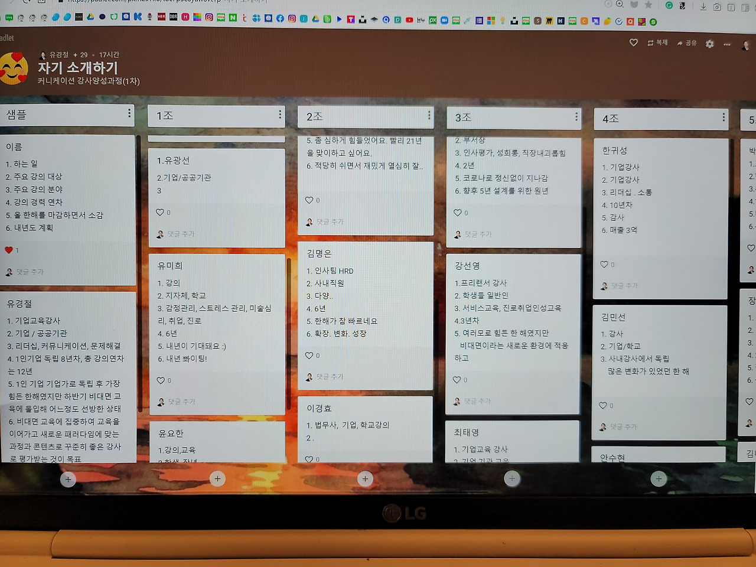This screenshot has height=567, width=756.
Task: Open the Padlet settings gear icon
Action: [709, 43]
